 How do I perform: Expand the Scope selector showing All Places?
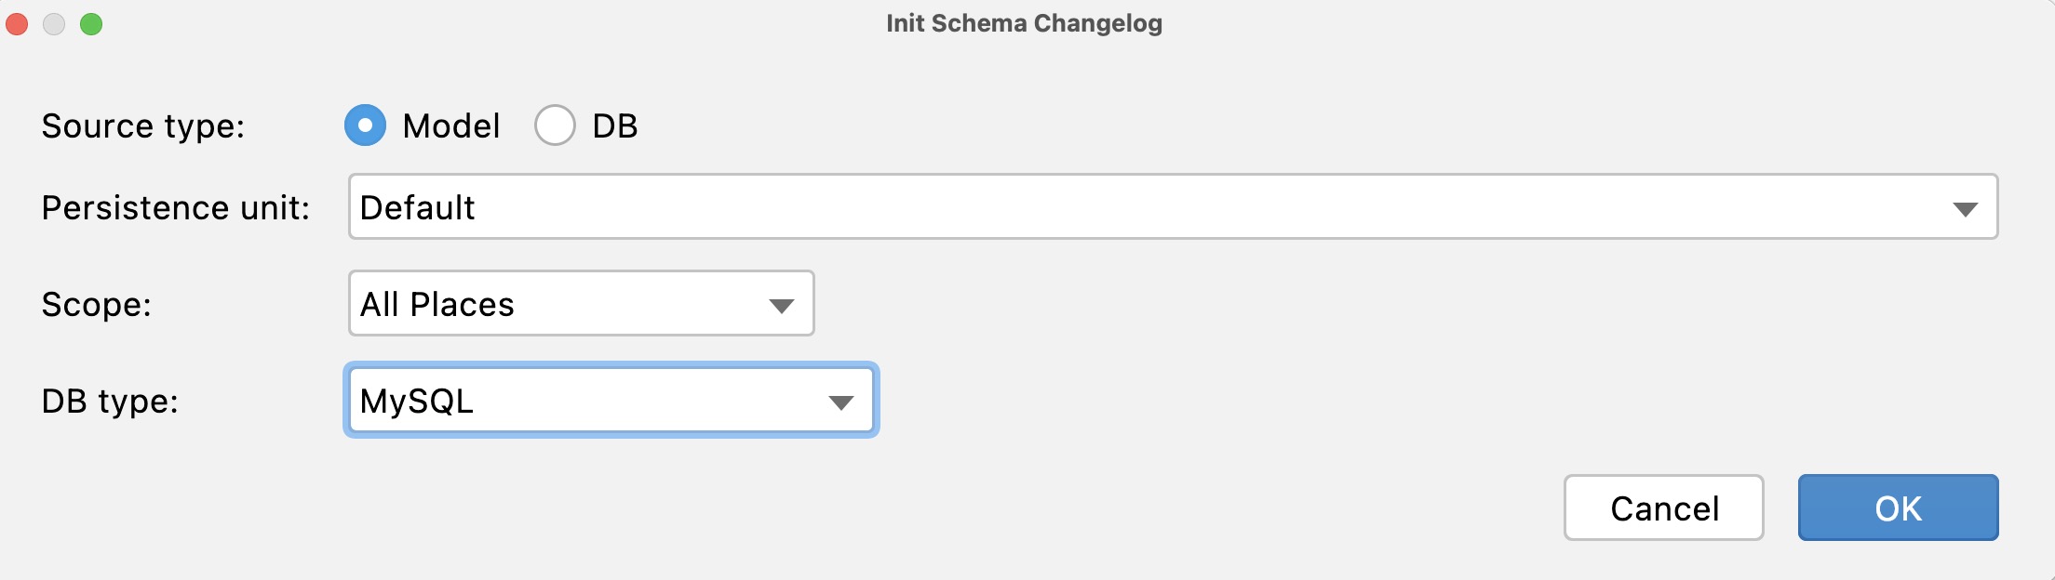(780, 304)
